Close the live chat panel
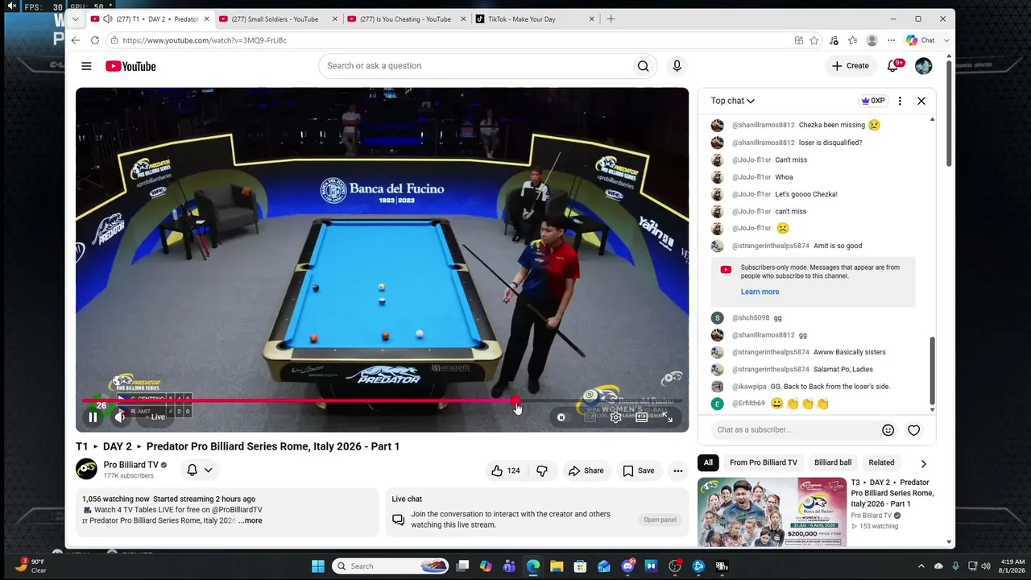1031x580 pixels. point(921,101)
